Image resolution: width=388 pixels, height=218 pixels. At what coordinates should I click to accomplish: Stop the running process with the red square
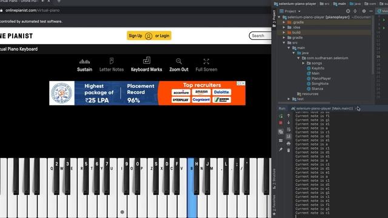pos(281,123)
